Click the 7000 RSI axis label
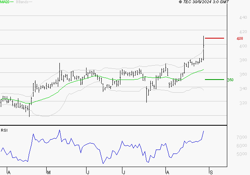 [242, 137]
